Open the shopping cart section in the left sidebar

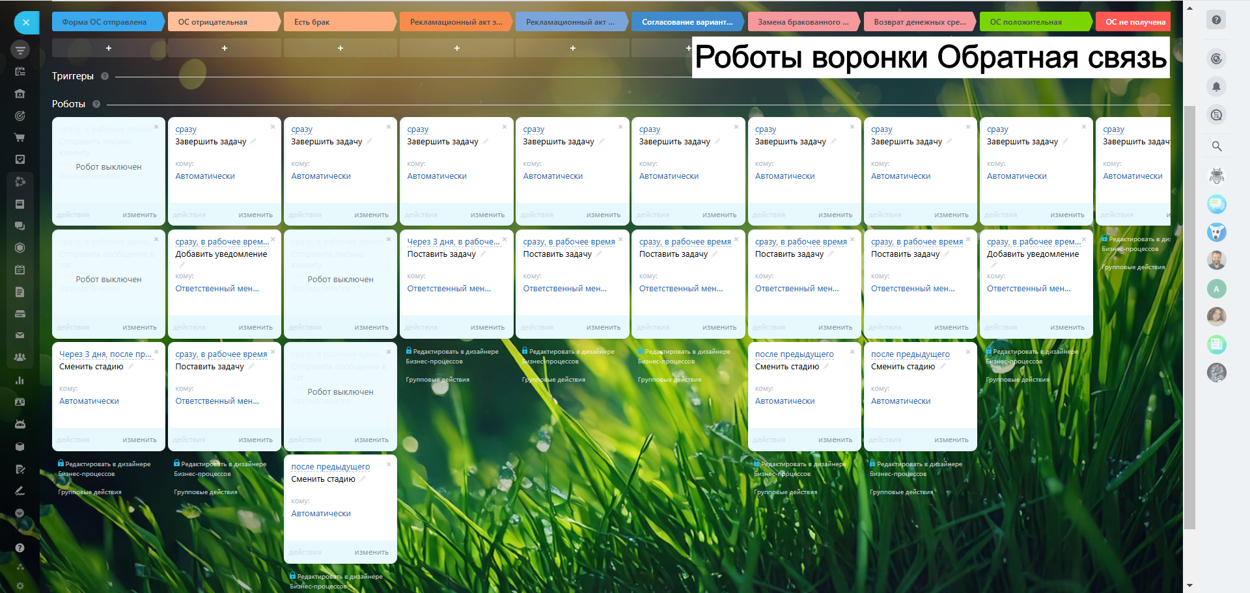20,137
